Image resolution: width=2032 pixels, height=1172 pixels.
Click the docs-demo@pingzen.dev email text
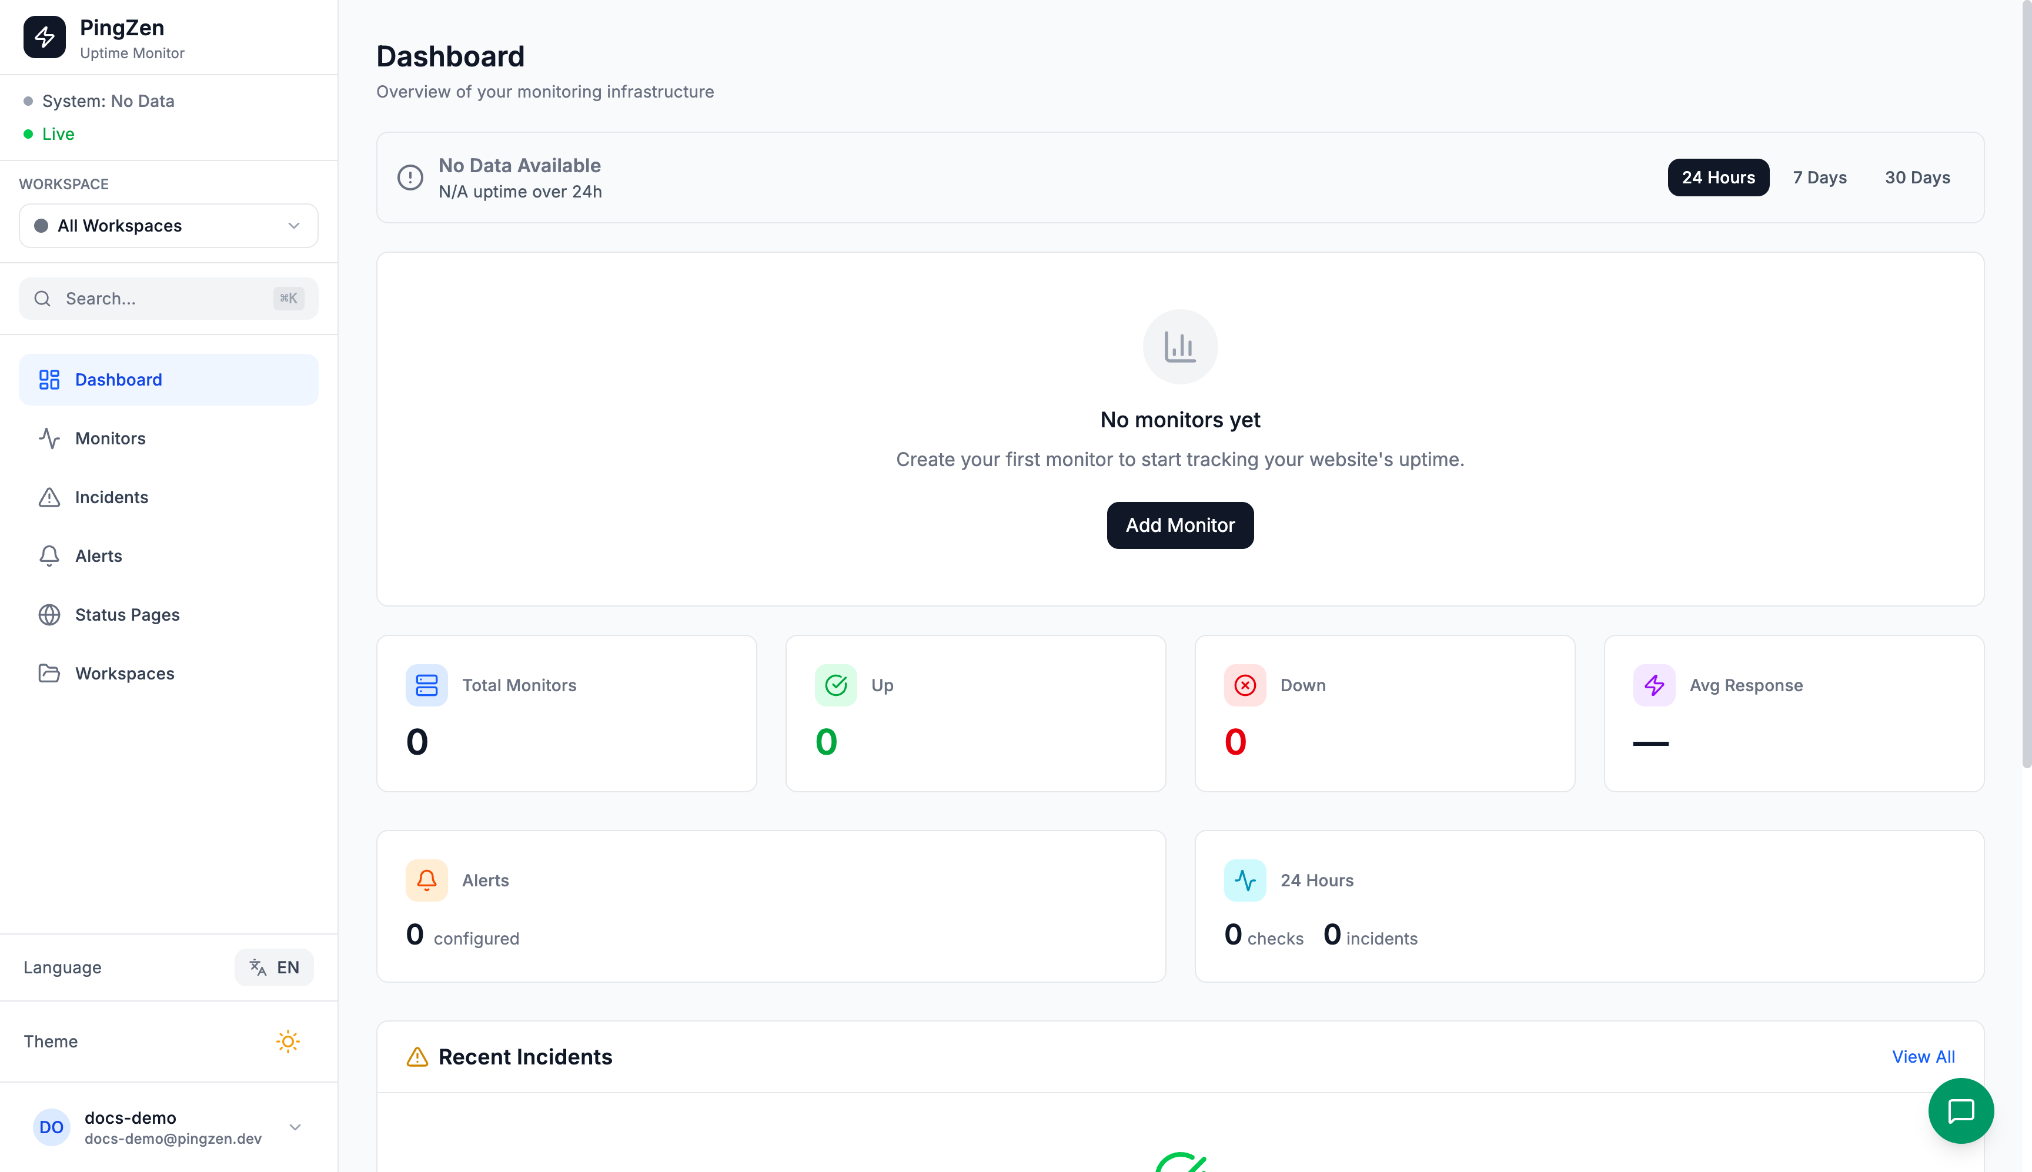point(173,1138)
